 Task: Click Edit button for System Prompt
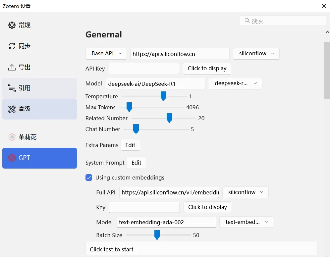136,163
